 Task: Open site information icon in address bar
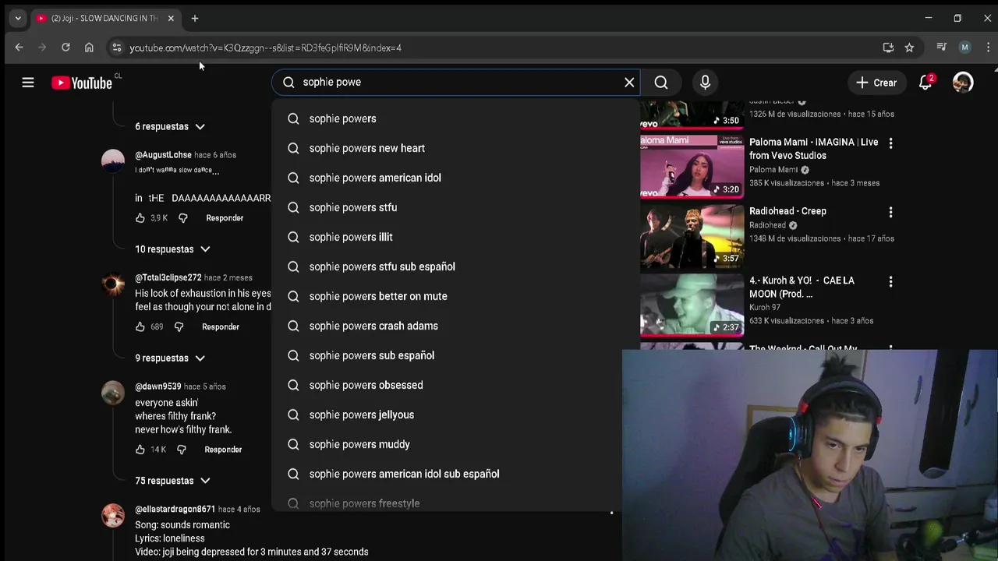tap(116, 48)
